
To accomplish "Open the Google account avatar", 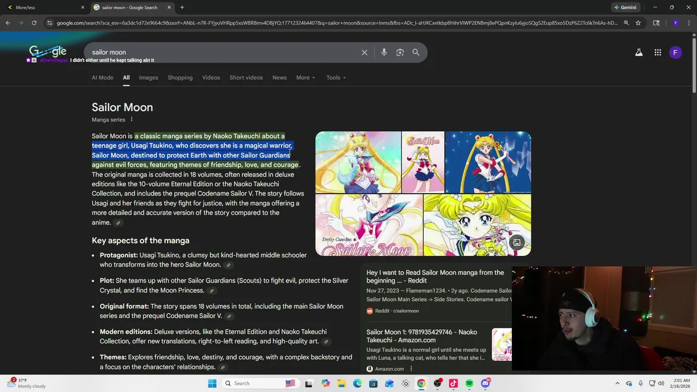I will (675, 53).
